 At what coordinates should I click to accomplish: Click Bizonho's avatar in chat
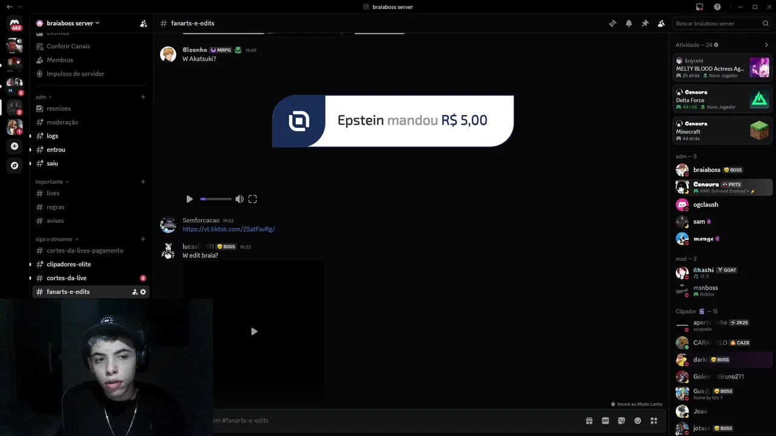click(168, 54)
